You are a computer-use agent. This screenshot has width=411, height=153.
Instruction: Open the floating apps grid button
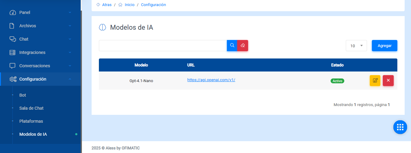[x=400, y=127]
